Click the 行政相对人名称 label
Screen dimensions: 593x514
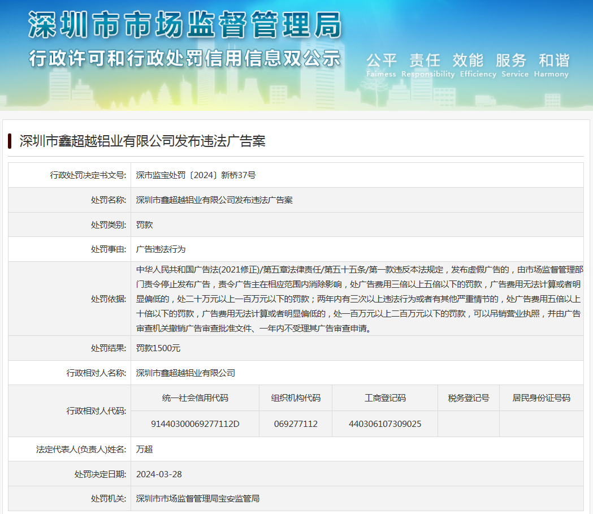click(x=97, y=373)
